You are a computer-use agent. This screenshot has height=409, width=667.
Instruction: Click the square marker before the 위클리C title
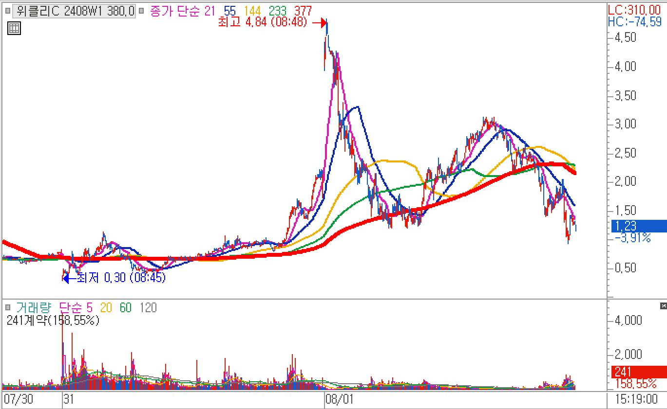click(8, 11)
